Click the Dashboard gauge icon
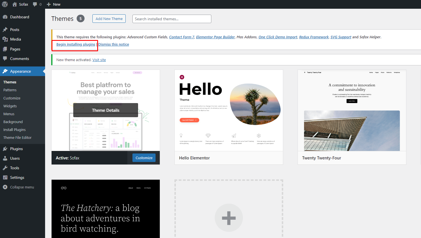Viewport: 421px width, 238px height. tap(5, 17)
